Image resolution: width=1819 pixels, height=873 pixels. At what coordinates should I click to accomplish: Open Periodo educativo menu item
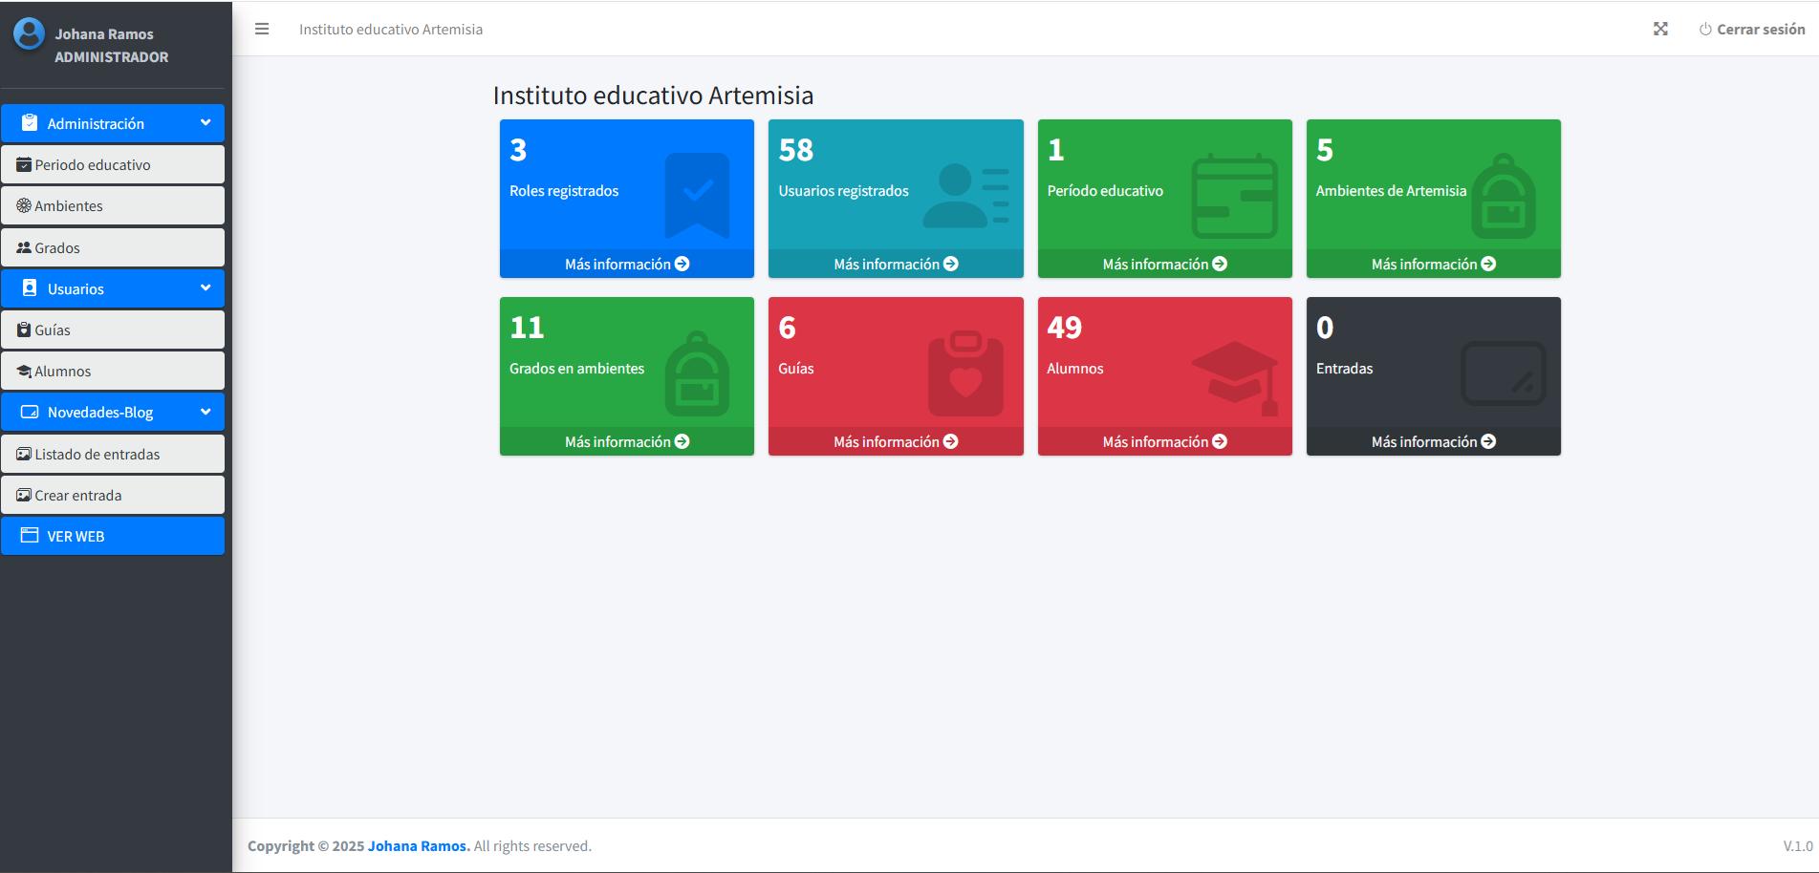click(113, 164)
